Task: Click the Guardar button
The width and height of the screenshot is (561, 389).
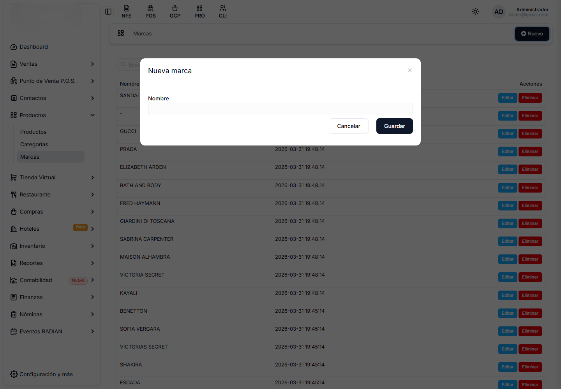Action: (395, 126)
